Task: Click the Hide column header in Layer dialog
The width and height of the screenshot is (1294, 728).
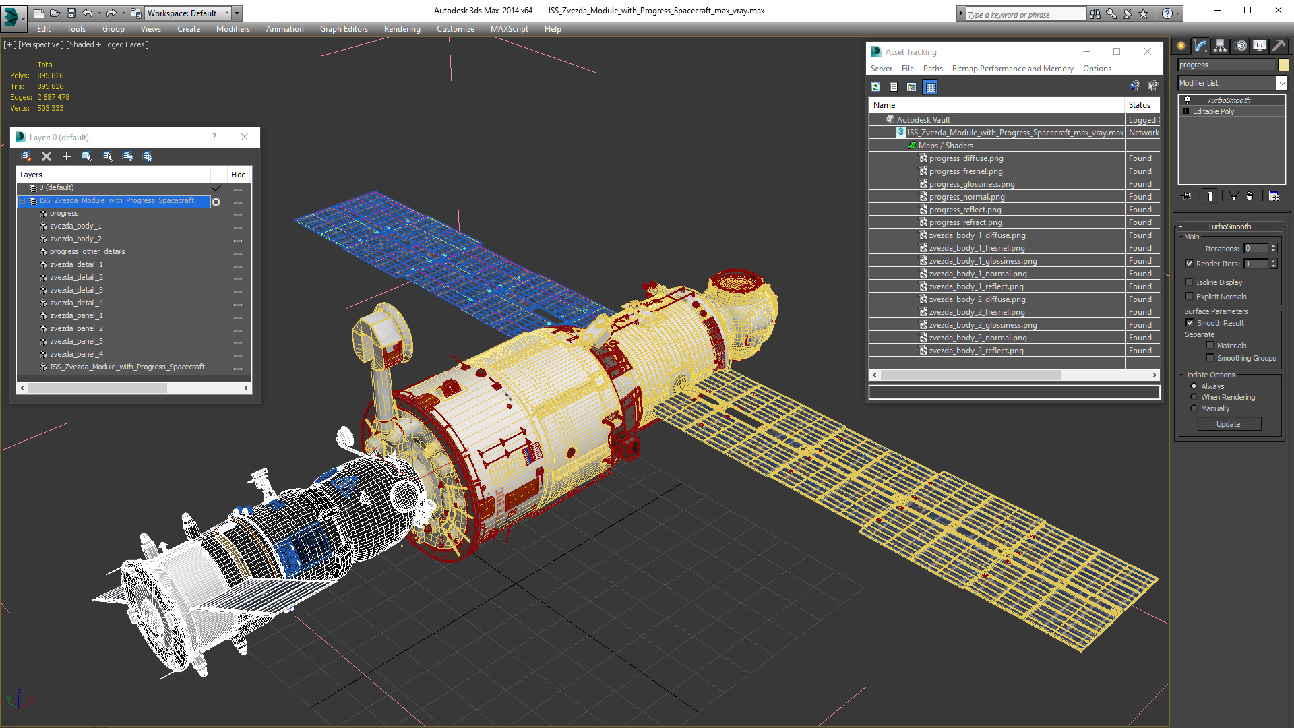Action: tap(238, 175)
